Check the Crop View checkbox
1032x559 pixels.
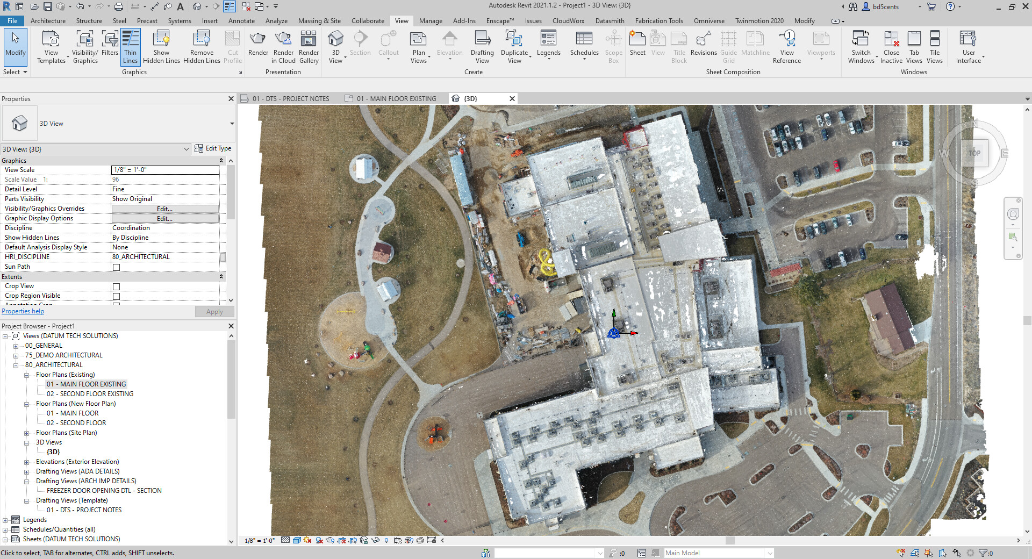tap(117, 286)
